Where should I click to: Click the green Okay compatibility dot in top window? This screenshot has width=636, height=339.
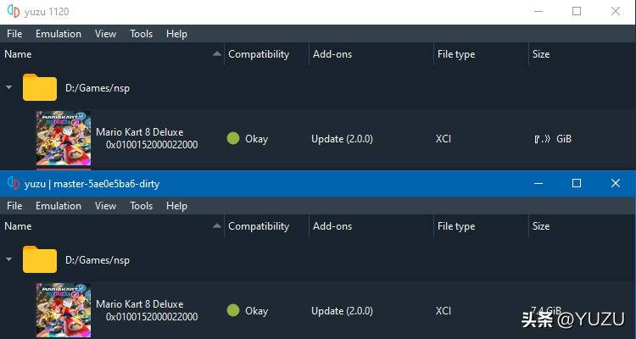coord(233,138)
